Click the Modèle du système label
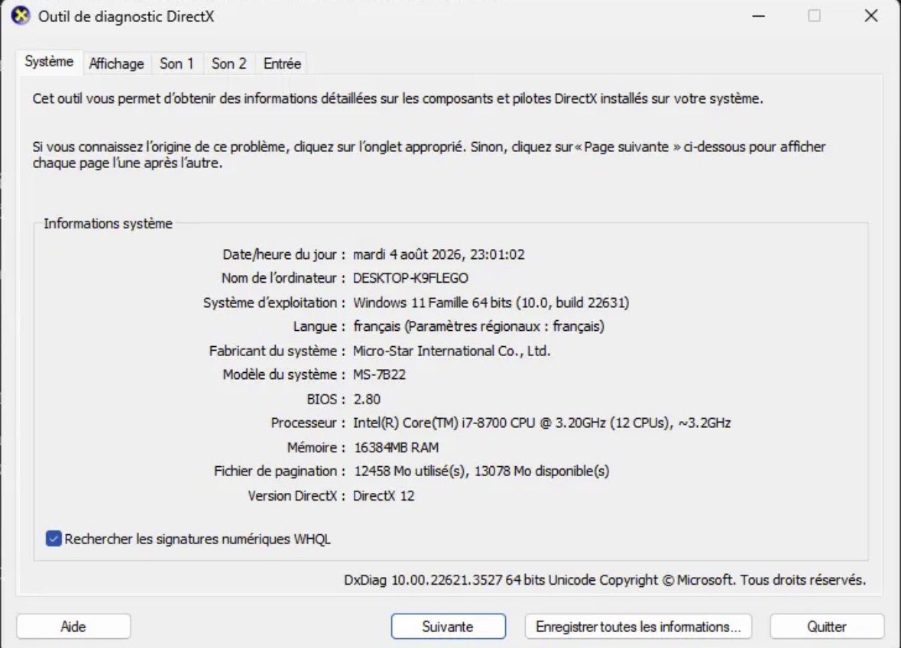The width and height of the screenshot is (901, 648). [x=284, y=374]
